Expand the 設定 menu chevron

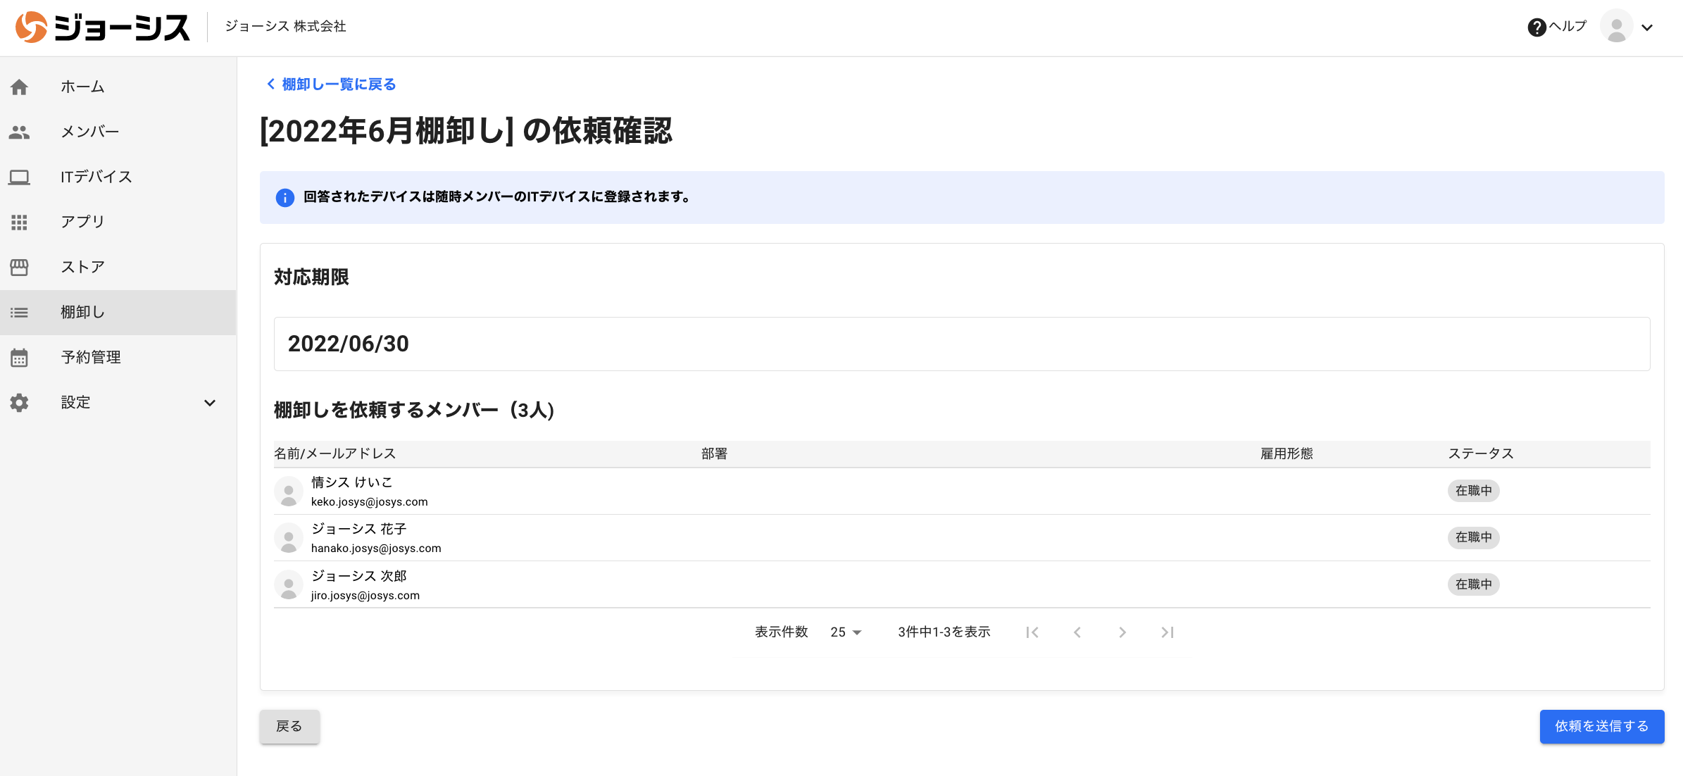point(210,403)
